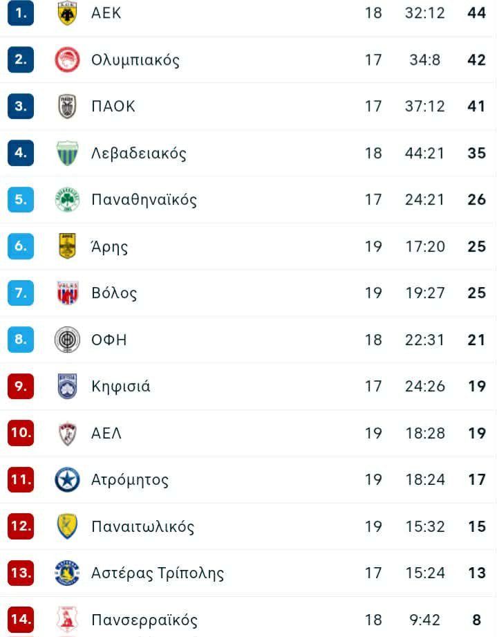Open the Παναιτωλικός team link
Viewport: 497px width, 637px height.
142,527
